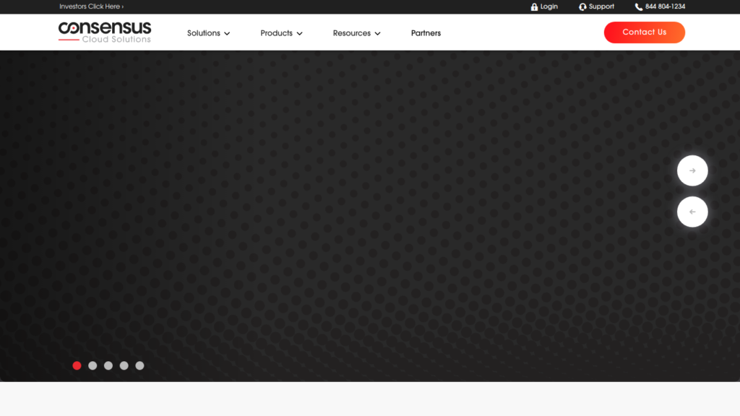Viewport: 740px width, 416px height.
Task: Go back with the left arrow button
Action: click(692, 212)
